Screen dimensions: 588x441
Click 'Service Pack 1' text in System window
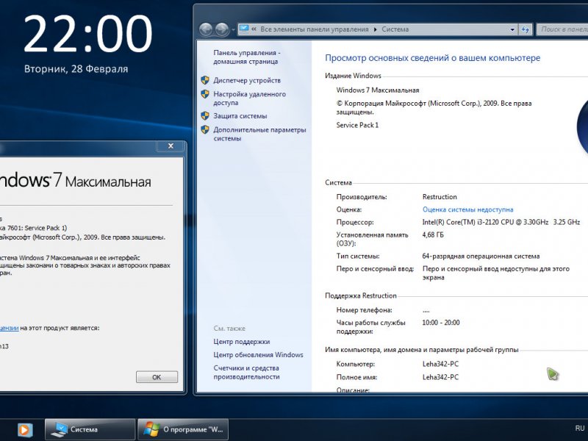[x=357, y=125]
